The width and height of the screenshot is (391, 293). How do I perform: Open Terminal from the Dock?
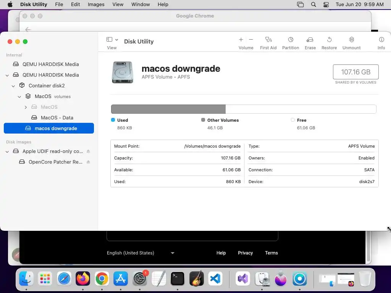[x=178, y=278]
